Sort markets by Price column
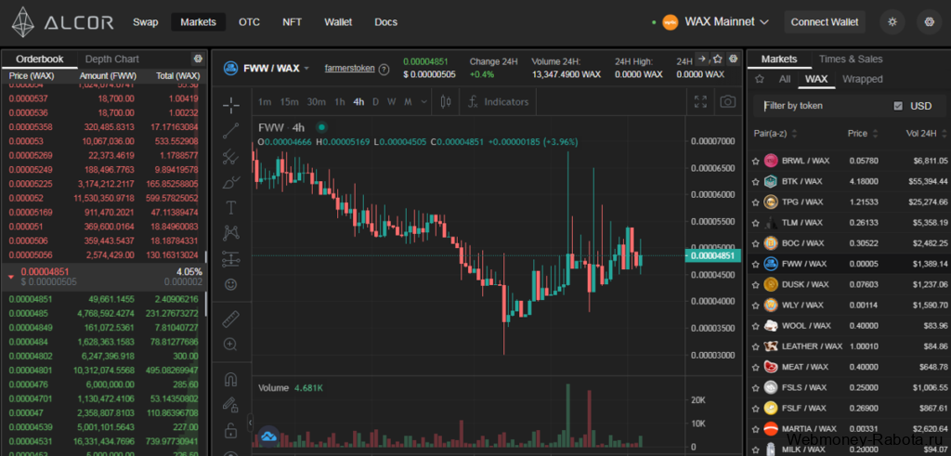This screenshot has height=456, width=951. (864, 134)
